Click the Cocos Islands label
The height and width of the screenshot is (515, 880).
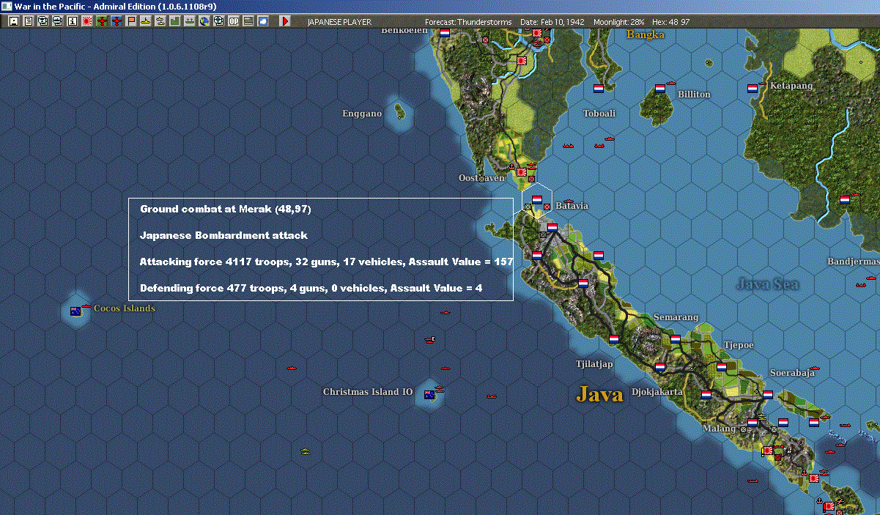pos(125,308)
